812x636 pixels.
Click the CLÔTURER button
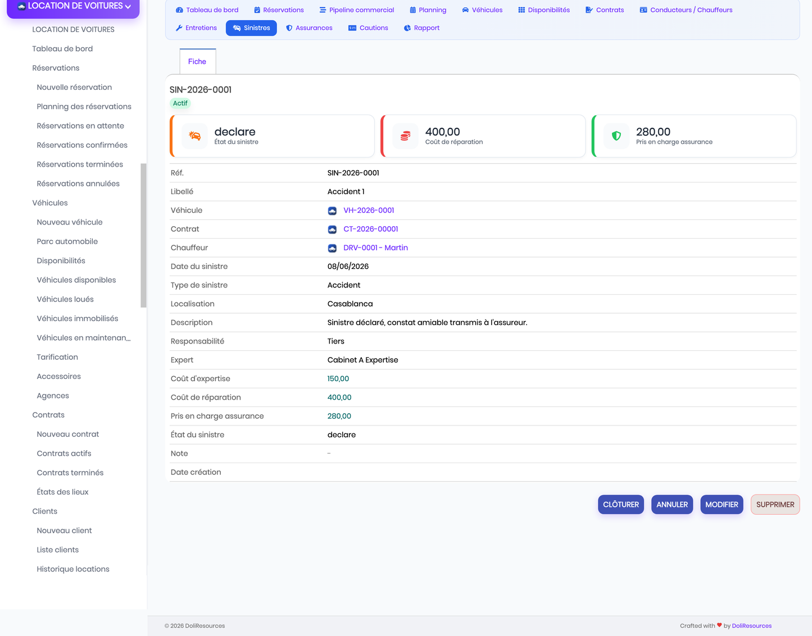621,505
